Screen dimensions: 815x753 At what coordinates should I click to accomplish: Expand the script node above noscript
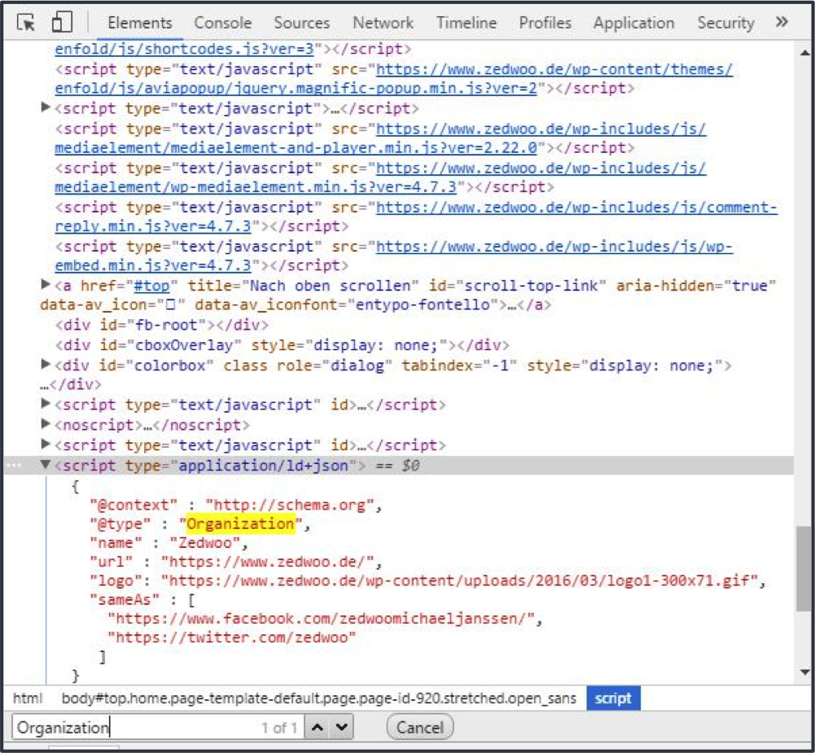46,403
